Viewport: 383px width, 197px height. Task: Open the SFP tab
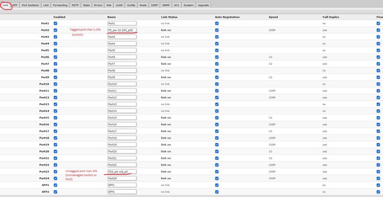pyautogui.click(x=15, y=5)
